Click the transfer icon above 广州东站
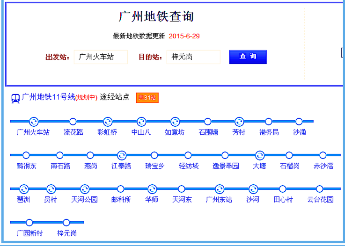 [220, 189]
